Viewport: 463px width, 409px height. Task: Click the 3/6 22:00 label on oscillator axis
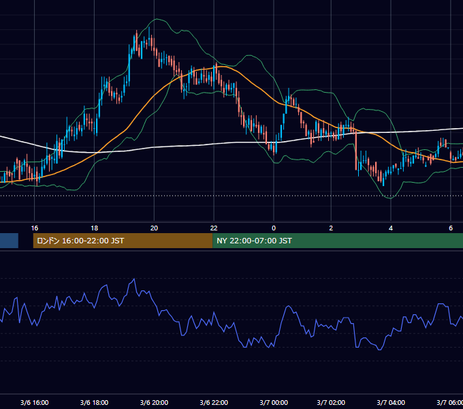[x=214, y=402]
